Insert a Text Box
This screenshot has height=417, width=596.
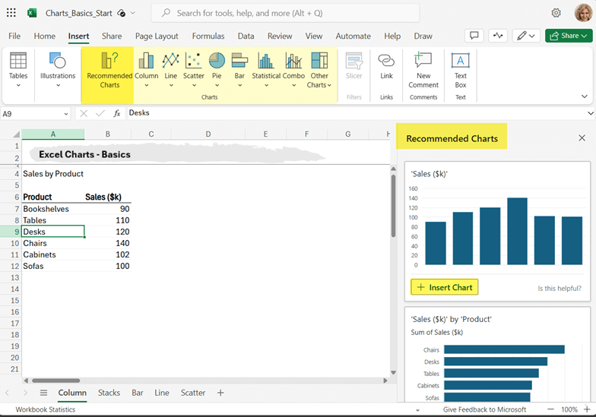pos(461,70)
